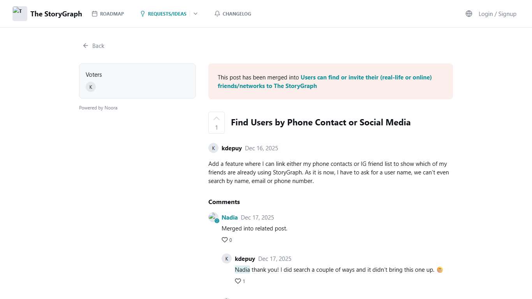
Task: Click the heart icon on kdepuy's reply
Action: (x=238, y=281)
